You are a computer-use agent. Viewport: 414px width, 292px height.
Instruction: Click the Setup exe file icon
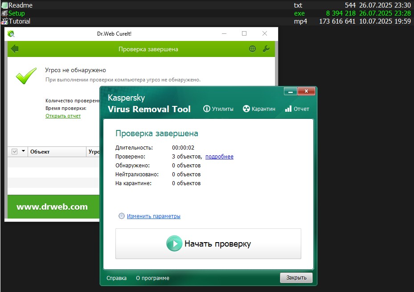(4, 13)
